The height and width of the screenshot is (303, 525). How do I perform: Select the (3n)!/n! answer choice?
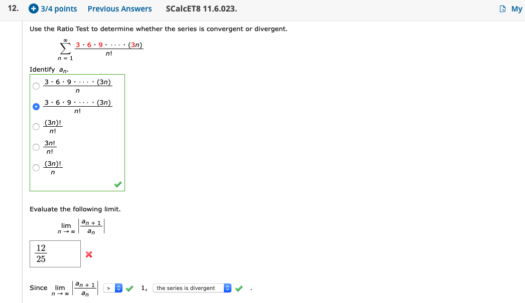pos(36,126)
